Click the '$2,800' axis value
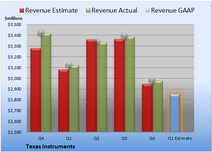This screenshot has height=152, width=212. point(14,100)
